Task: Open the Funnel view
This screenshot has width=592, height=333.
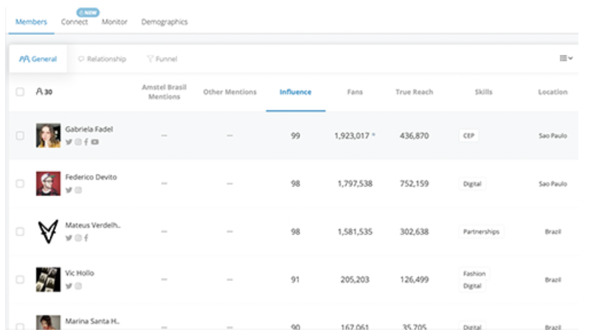Action: coord(162,60)
